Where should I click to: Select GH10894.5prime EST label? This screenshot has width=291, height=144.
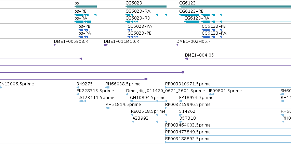[x=148, y=98]
